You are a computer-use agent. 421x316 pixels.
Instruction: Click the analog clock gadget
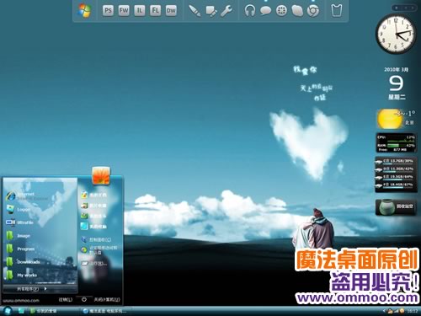[396, 34]
